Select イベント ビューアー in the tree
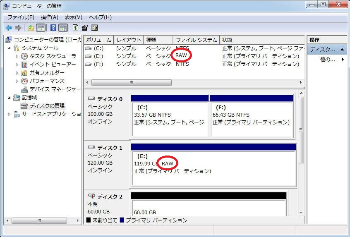350x237 pixels. click(x=53, y=64)
